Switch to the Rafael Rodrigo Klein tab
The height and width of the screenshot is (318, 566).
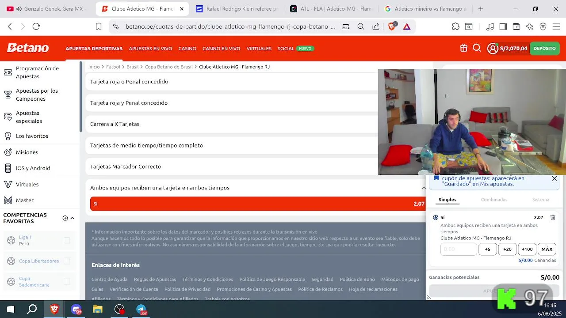coord(237,9)
